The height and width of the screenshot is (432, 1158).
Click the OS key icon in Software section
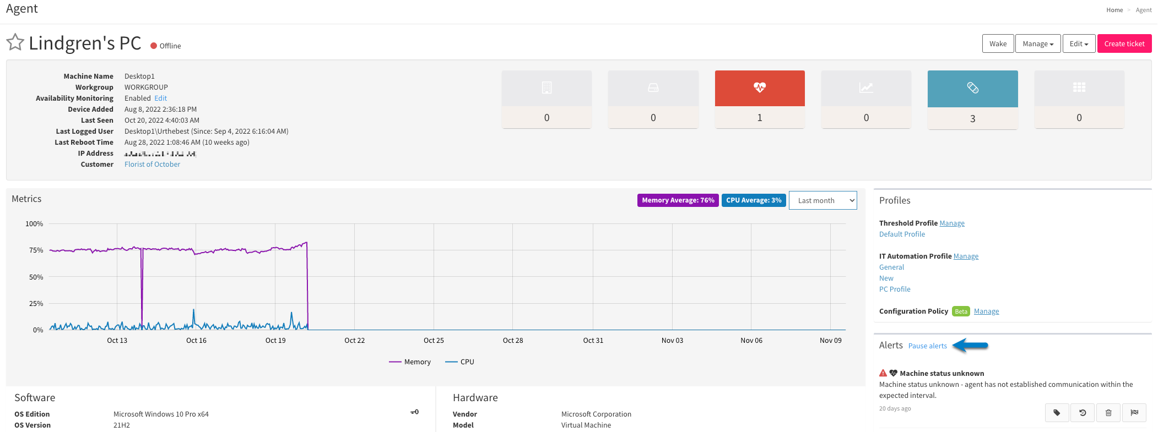tap(414, 412)
